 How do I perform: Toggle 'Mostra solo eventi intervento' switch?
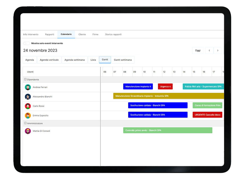27,43
